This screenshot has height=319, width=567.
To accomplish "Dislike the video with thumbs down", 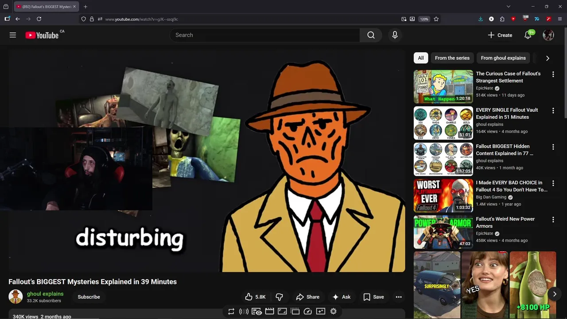I will [x=279, y=297].
